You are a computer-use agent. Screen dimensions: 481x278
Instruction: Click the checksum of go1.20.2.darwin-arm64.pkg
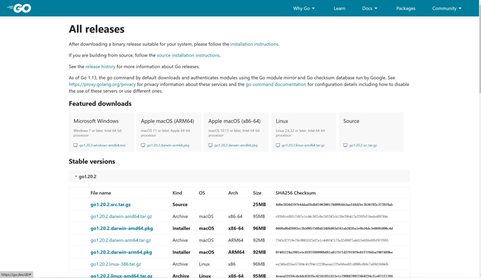[334, 252]
